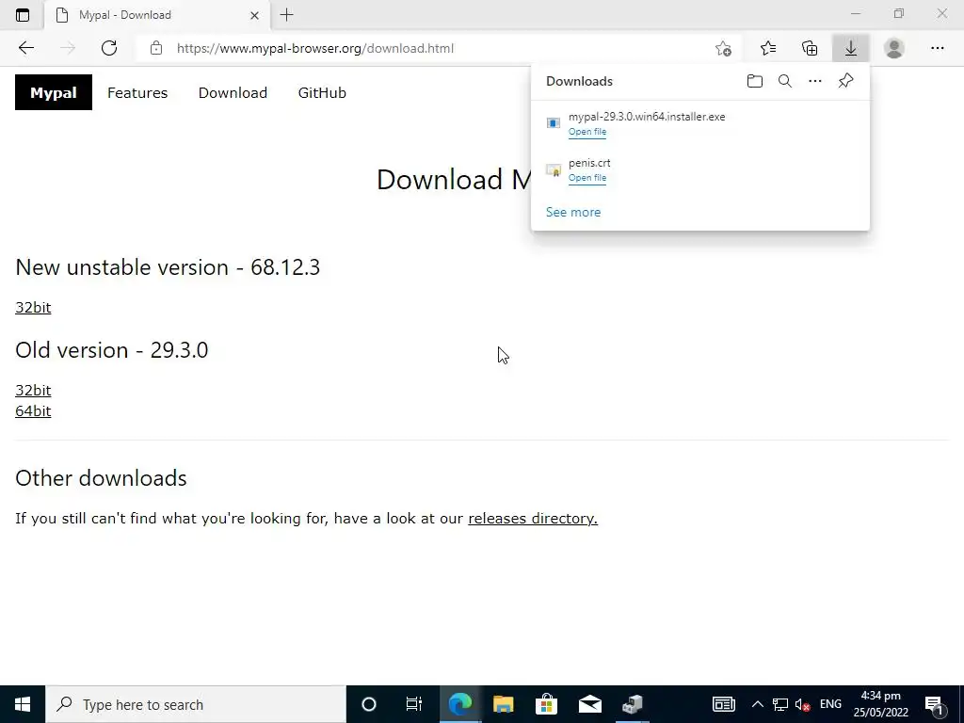Click the mypal installer exe file icon
Screen dimensions: 964x723
[554, 123]
